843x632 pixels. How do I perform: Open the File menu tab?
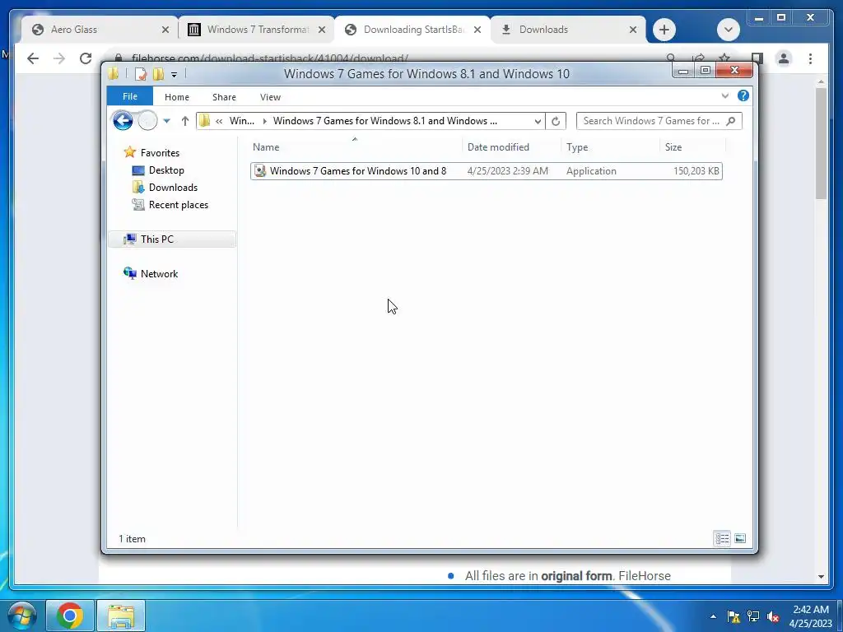(x=130, y=97)
